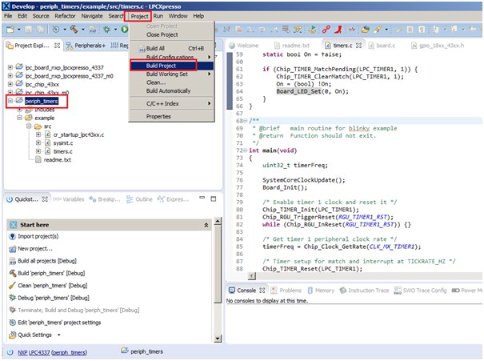Click the New project icon in Quickstart
Image resolution: width=484 pixels, height=361 pixels.
click(11, 250)
